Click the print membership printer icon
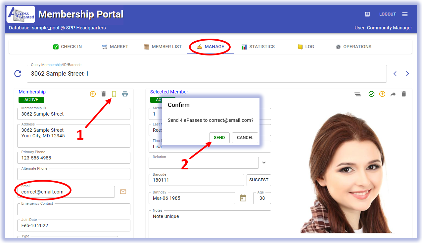422x243 pixels. pos(125,94)
